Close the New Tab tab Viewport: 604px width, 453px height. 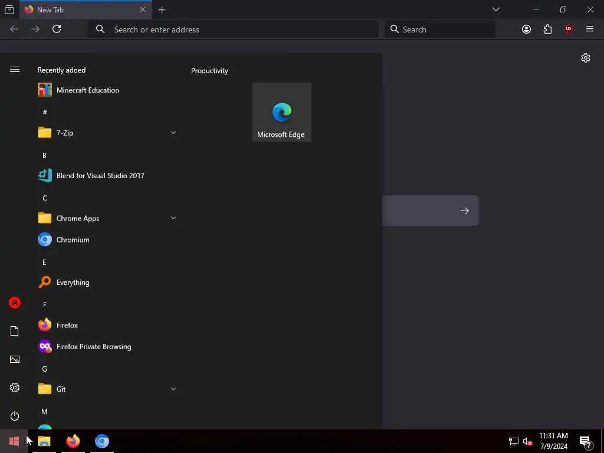(143, 9)
